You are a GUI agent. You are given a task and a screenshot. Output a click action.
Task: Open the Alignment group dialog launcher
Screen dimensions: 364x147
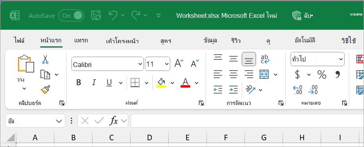click(x=281, y=103)
